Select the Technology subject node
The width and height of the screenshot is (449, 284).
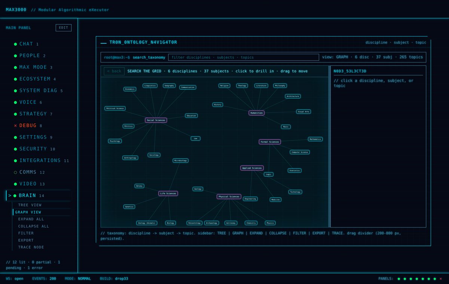tap(295, 192)
